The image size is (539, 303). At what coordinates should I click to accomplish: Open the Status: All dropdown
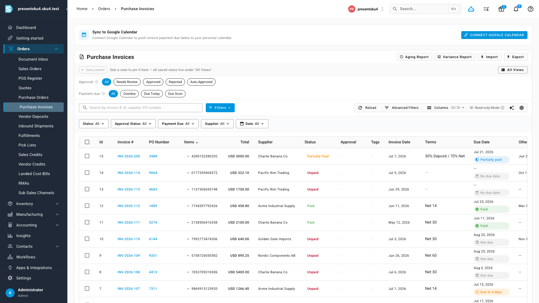94,124
